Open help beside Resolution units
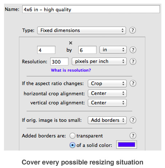Viewport: 165px width, 168px height. pyautogui.click(x=133, y=61)
